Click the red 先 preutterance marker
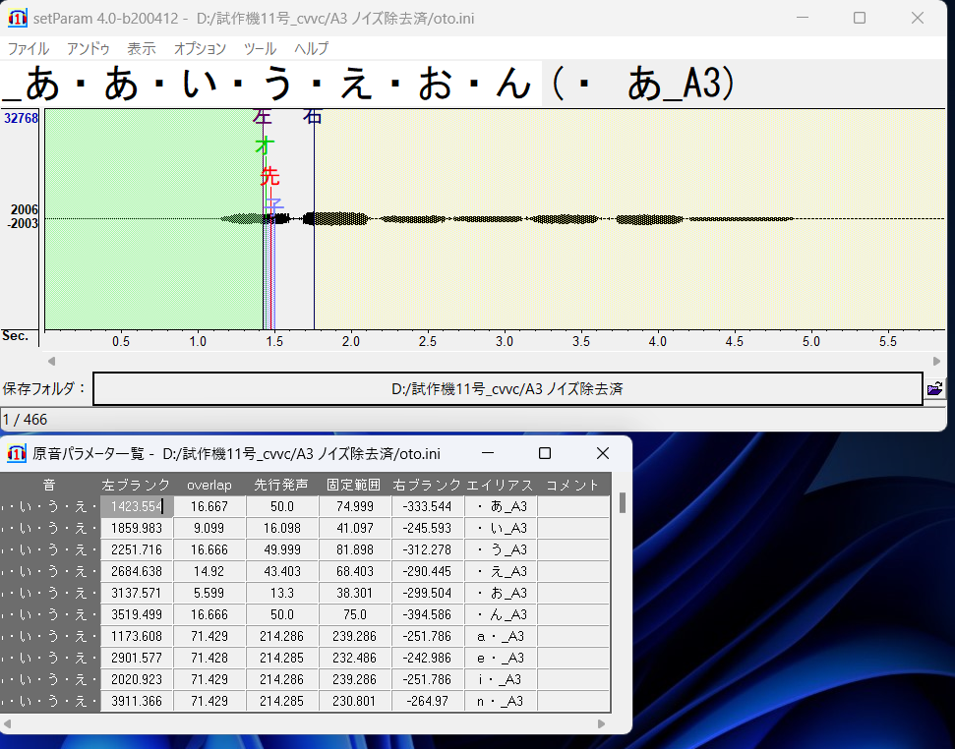Screen dimensions: 955x749 tap(269, 177)
